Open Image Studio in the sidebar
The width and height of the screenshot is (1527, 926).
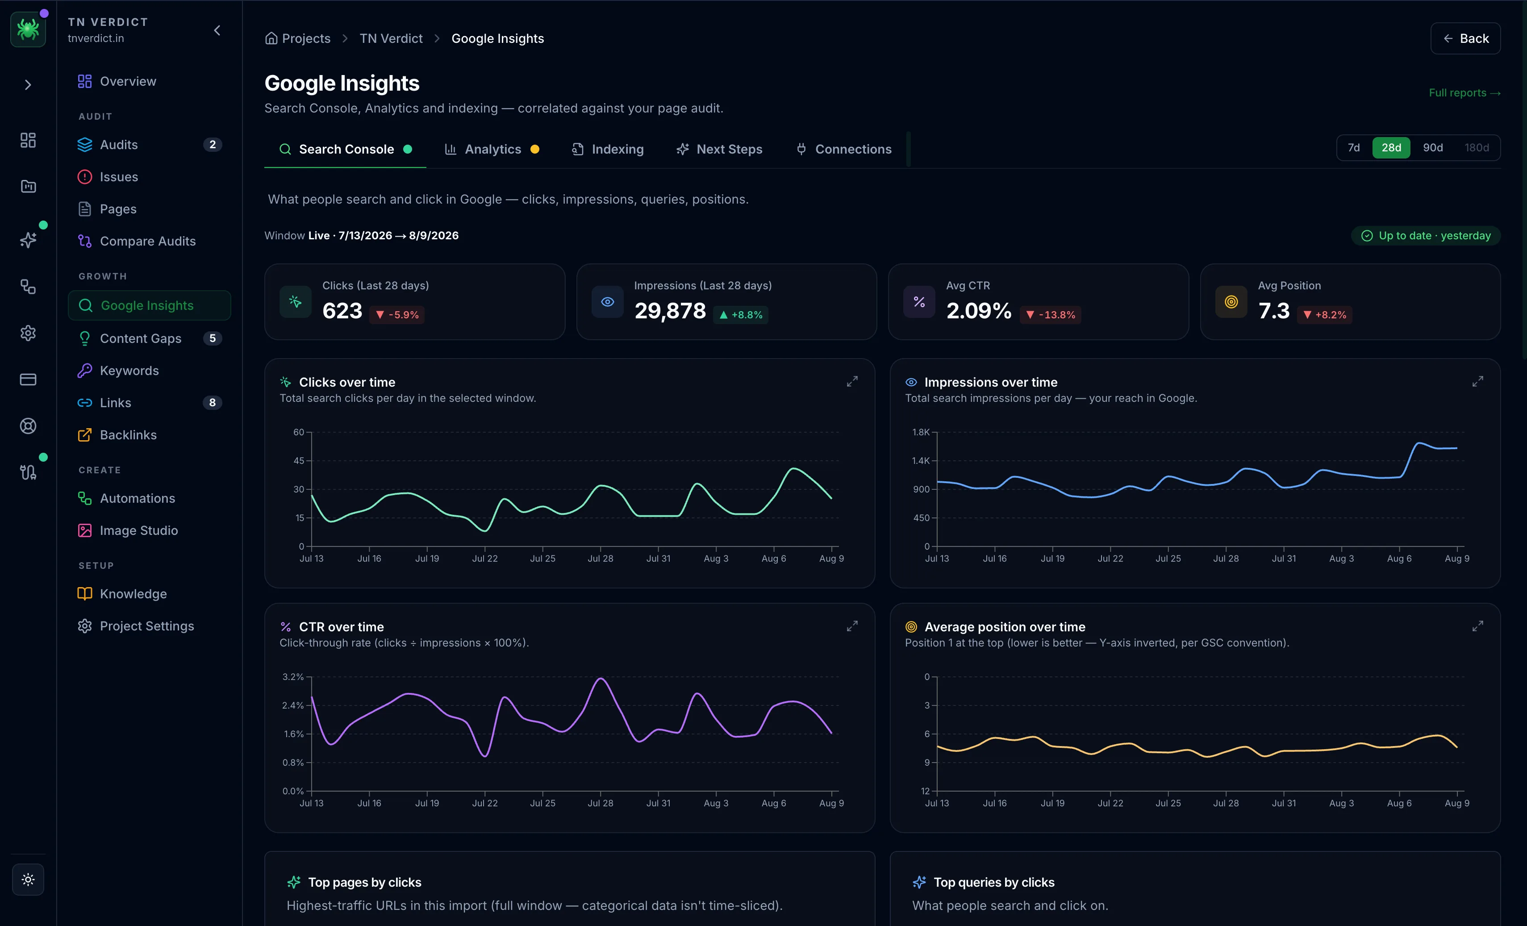[150, 530]
